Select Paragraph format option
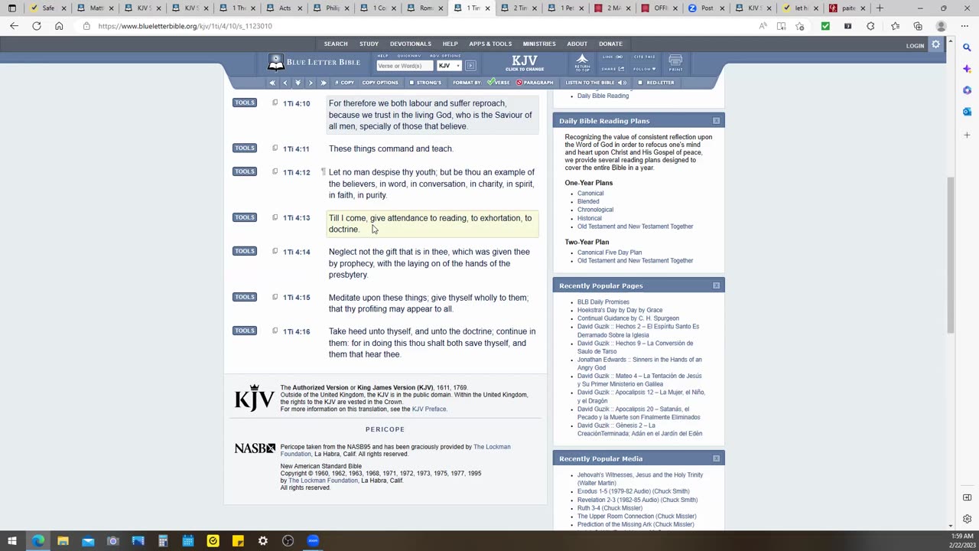This screenshot has height=551, width=979. [x=535, y=83]
